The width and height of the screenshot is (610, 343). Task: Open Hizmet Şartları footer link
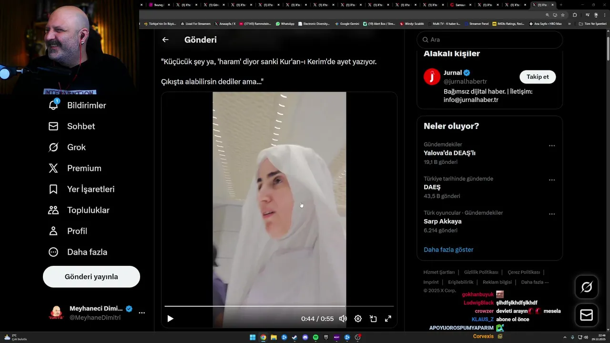tap(439, 272)
